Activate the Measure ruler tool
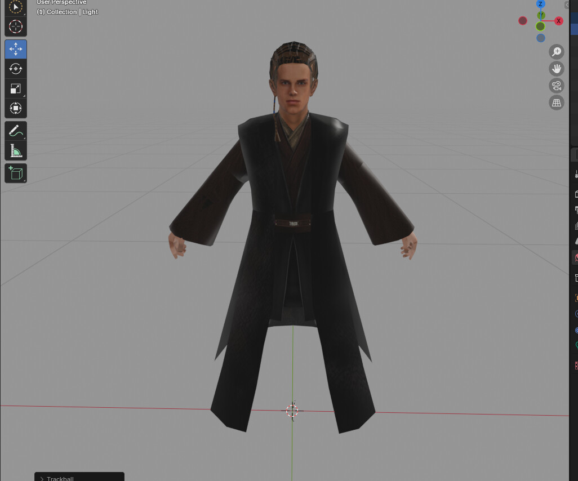This screenshot has height=481, width=578. [15, 151]
